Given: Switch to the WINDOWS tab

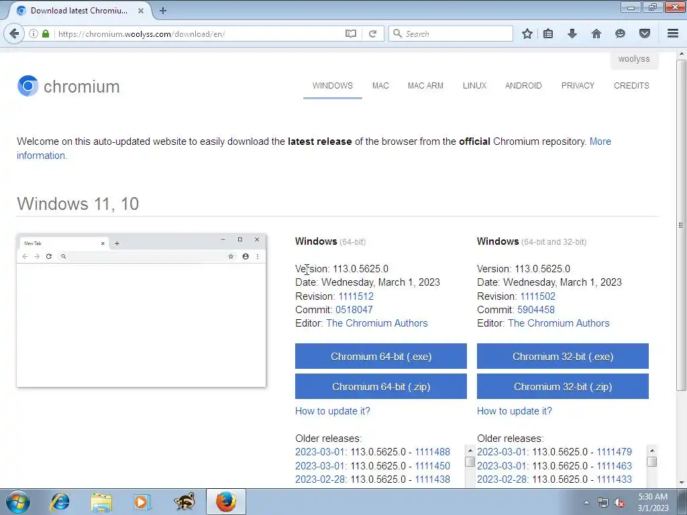Looking at the screenshot, I should (333, 85).
